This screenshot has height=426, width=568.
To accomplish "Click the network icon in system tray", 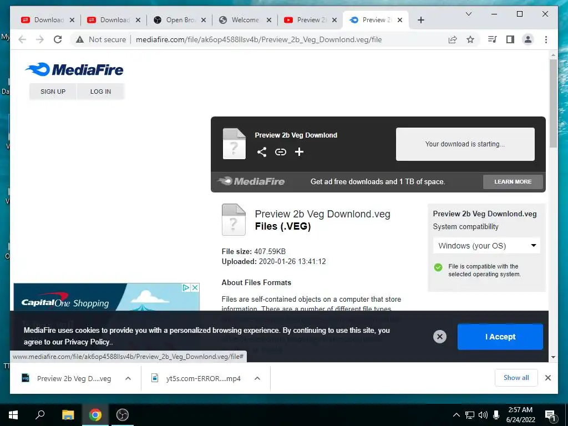I will coord(469,415).
